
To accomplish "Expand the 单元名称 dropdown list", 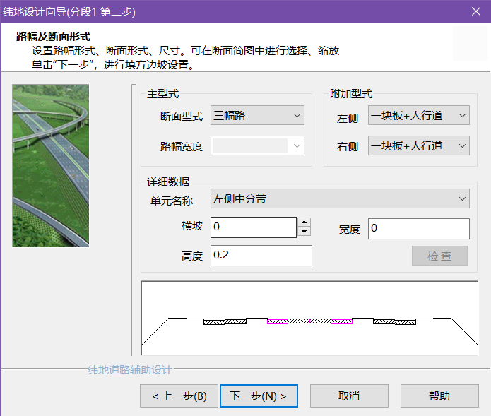I will (340, 199).
